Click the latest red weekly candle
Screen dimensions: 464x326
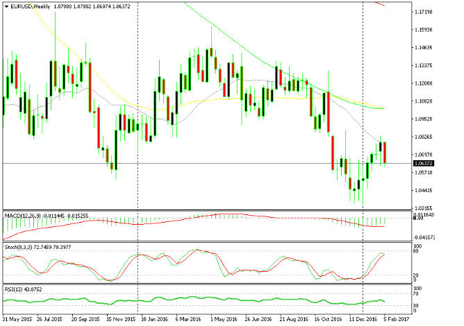(385, 153)
